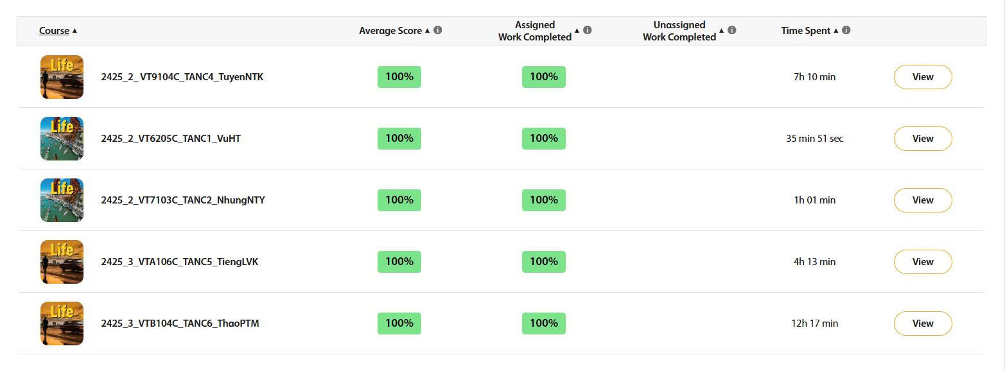The height and width of the screenshot is (371, 1005).
Task: Sort using the Average Score arrow
Action: coord(427,31)
